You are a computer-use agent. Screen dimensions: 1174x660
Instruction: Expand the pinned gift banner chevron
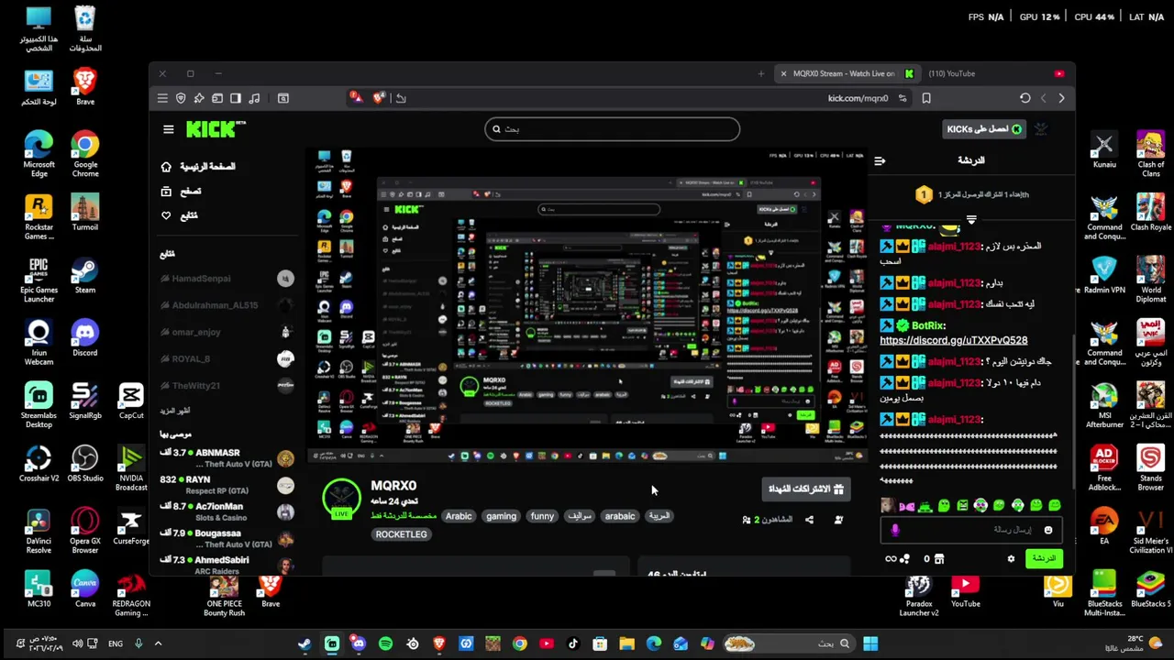971,220
